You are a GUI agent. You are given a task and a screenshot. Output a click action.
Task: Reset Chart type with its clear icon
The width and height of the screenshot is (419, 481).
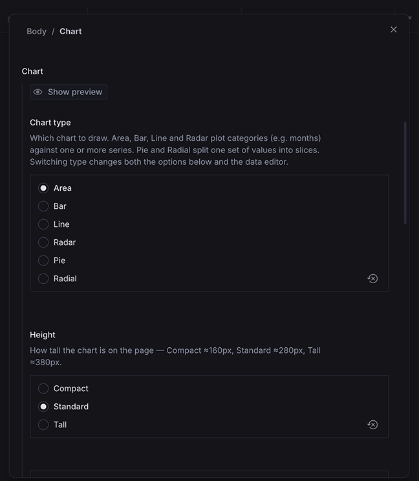point(372,279)
